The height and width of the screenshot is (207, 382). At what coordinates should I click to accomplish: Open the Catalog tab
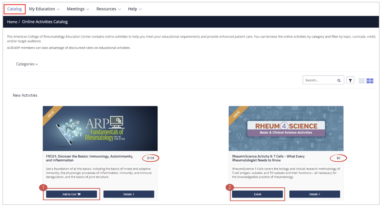(14, 9)
